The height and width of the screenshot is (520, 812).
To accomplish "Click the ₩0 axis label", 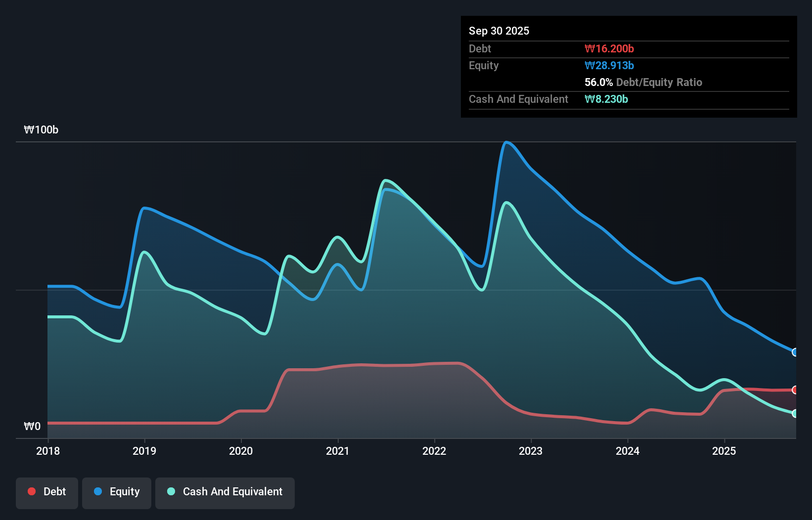I will pos(32,426).
